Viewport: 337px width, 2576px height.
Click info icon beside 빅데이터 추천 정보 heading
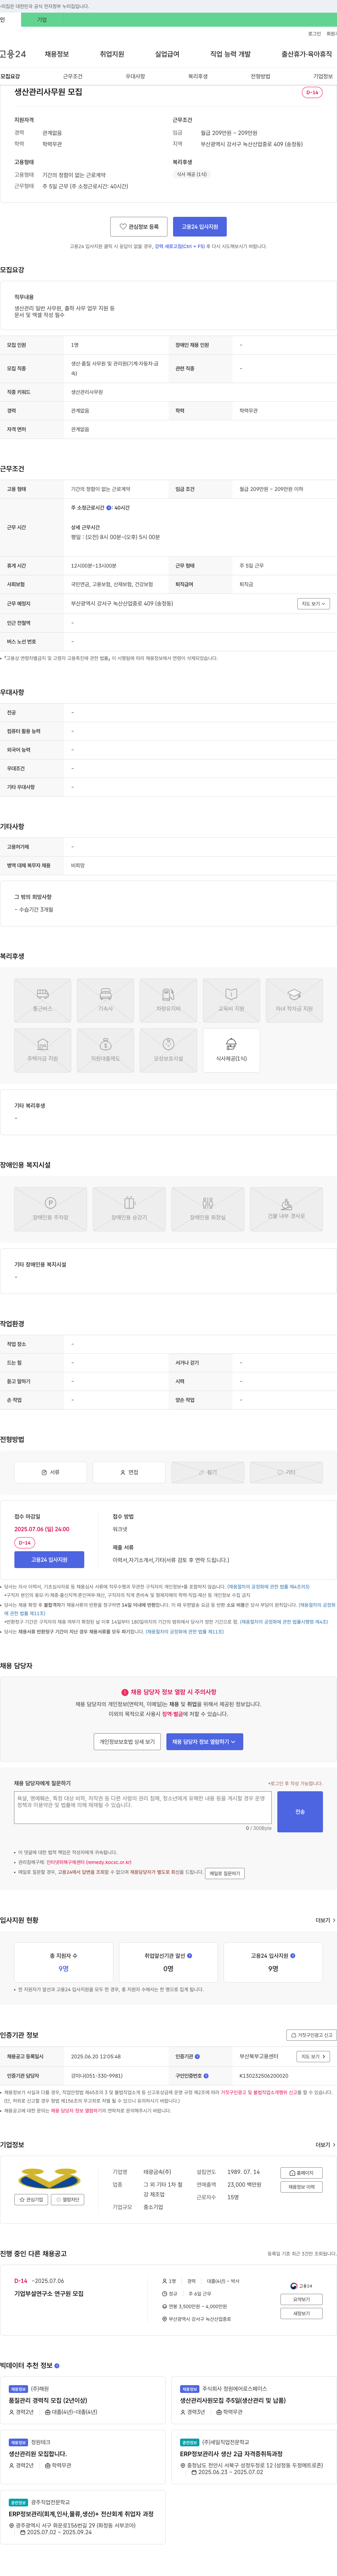pos(57,2365)
